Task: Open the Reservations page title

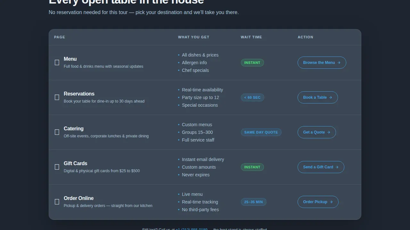Action: pos(79,94)
